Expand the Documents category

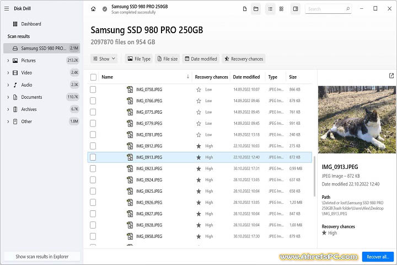tap(8, 97)
